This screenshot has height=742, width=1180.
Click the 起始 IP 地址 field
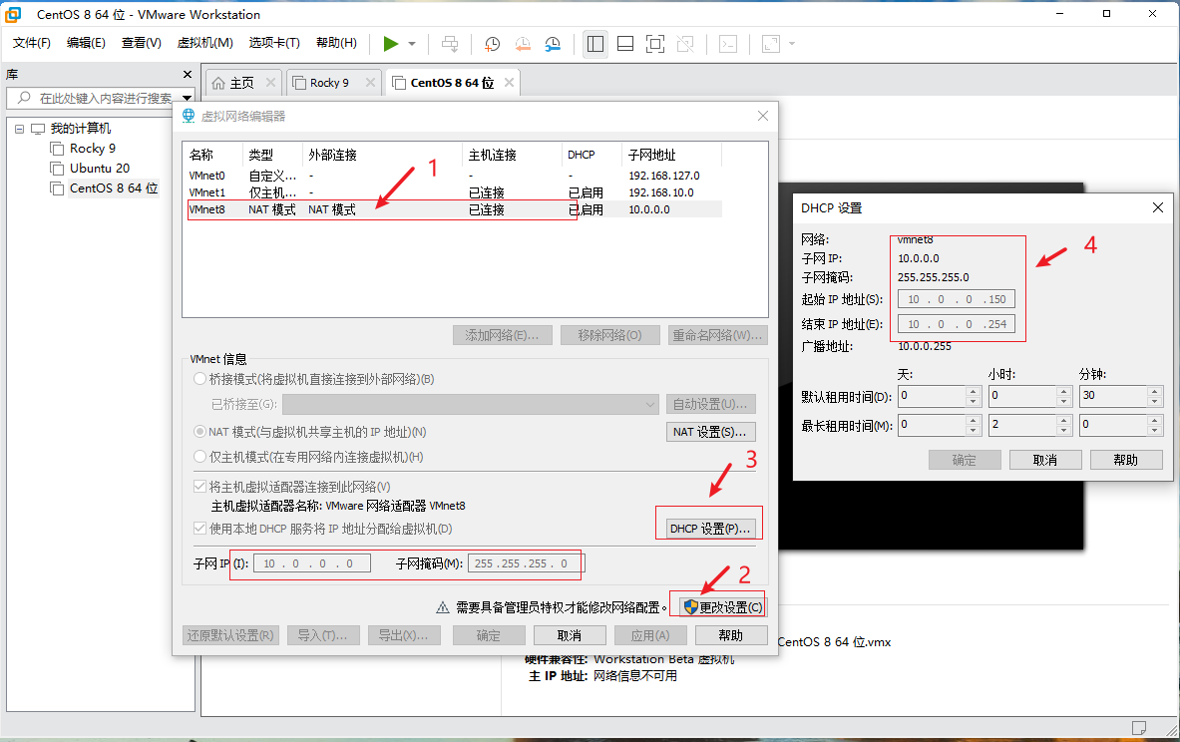[957, 299]
